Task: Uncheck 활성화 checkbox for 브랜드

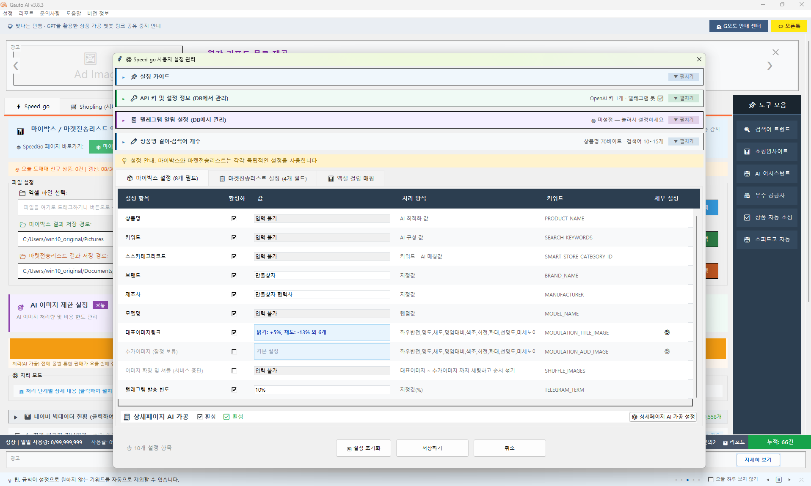Action: (234, 275)
